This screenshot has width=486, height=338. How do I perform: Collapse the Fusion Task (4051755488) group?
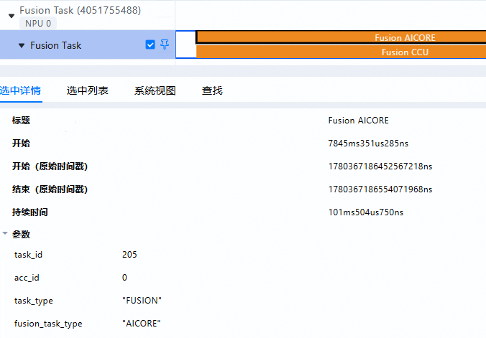tap(12, 16)
